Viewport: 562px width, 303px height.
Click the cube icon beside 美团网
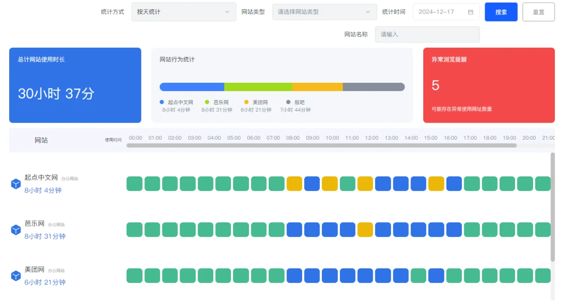[16, 275]
